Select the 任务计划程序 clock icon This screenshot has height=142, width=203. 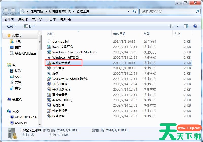(x=49, y=89)
